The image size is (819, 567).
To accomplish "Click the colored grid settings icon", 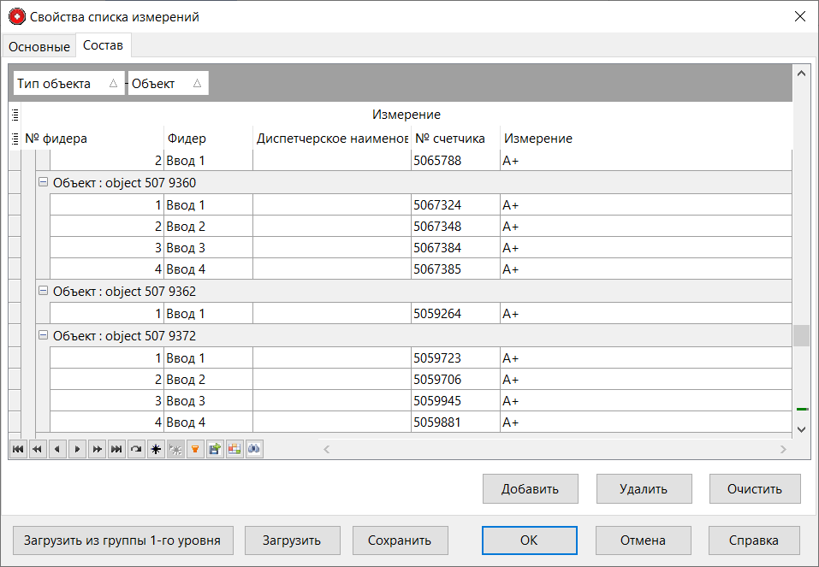I will click(234, 449).
